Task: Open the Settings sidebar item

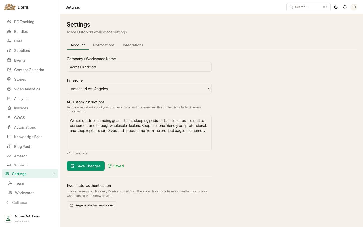Action: click(x=30, y=174)
